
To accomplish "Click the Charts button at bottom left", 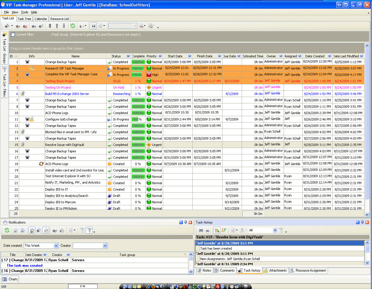I will pyautogui.click(x=10, y=279).
